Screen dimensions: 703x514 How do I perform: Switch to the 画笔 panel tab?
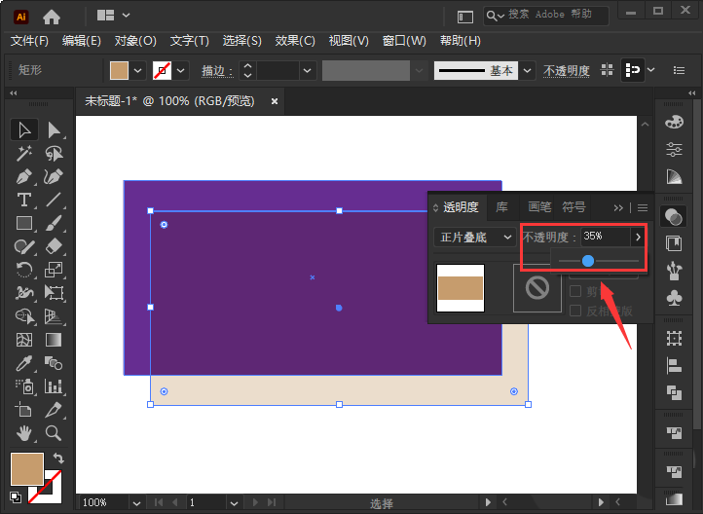pyautogui.click(x=539, y=207)
